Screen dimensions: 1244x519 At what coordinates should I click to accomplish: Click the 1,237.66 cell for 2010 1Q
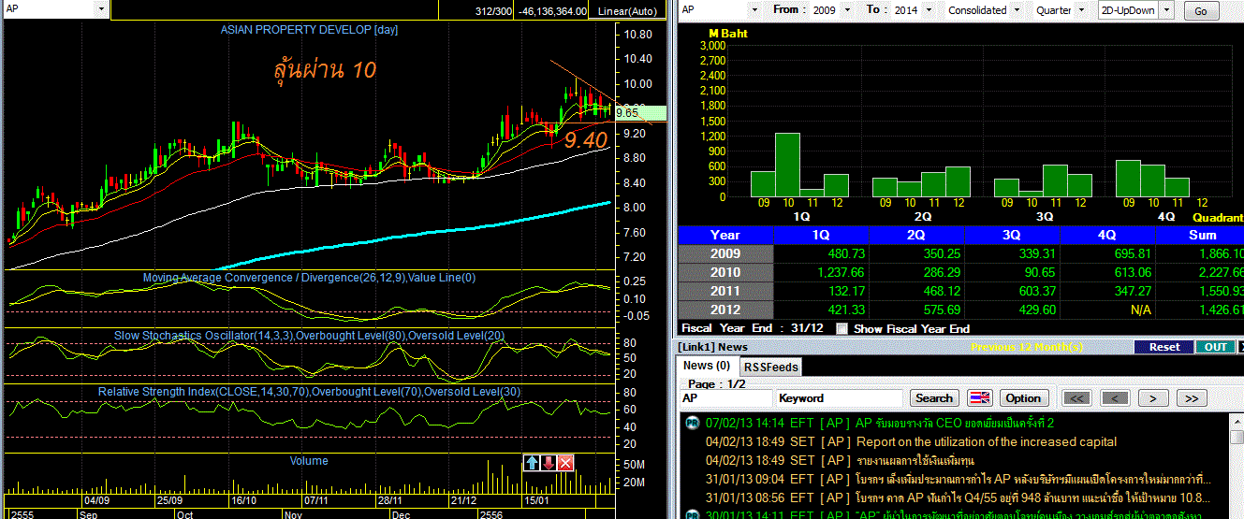pos(822,272)
